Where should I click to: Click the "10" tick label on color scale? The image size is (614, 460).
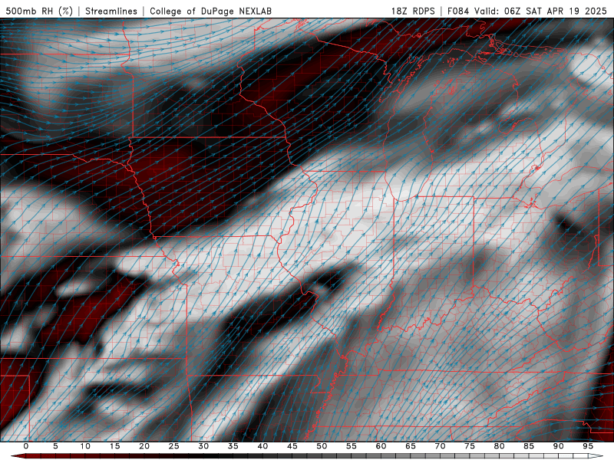click(85, 446)
